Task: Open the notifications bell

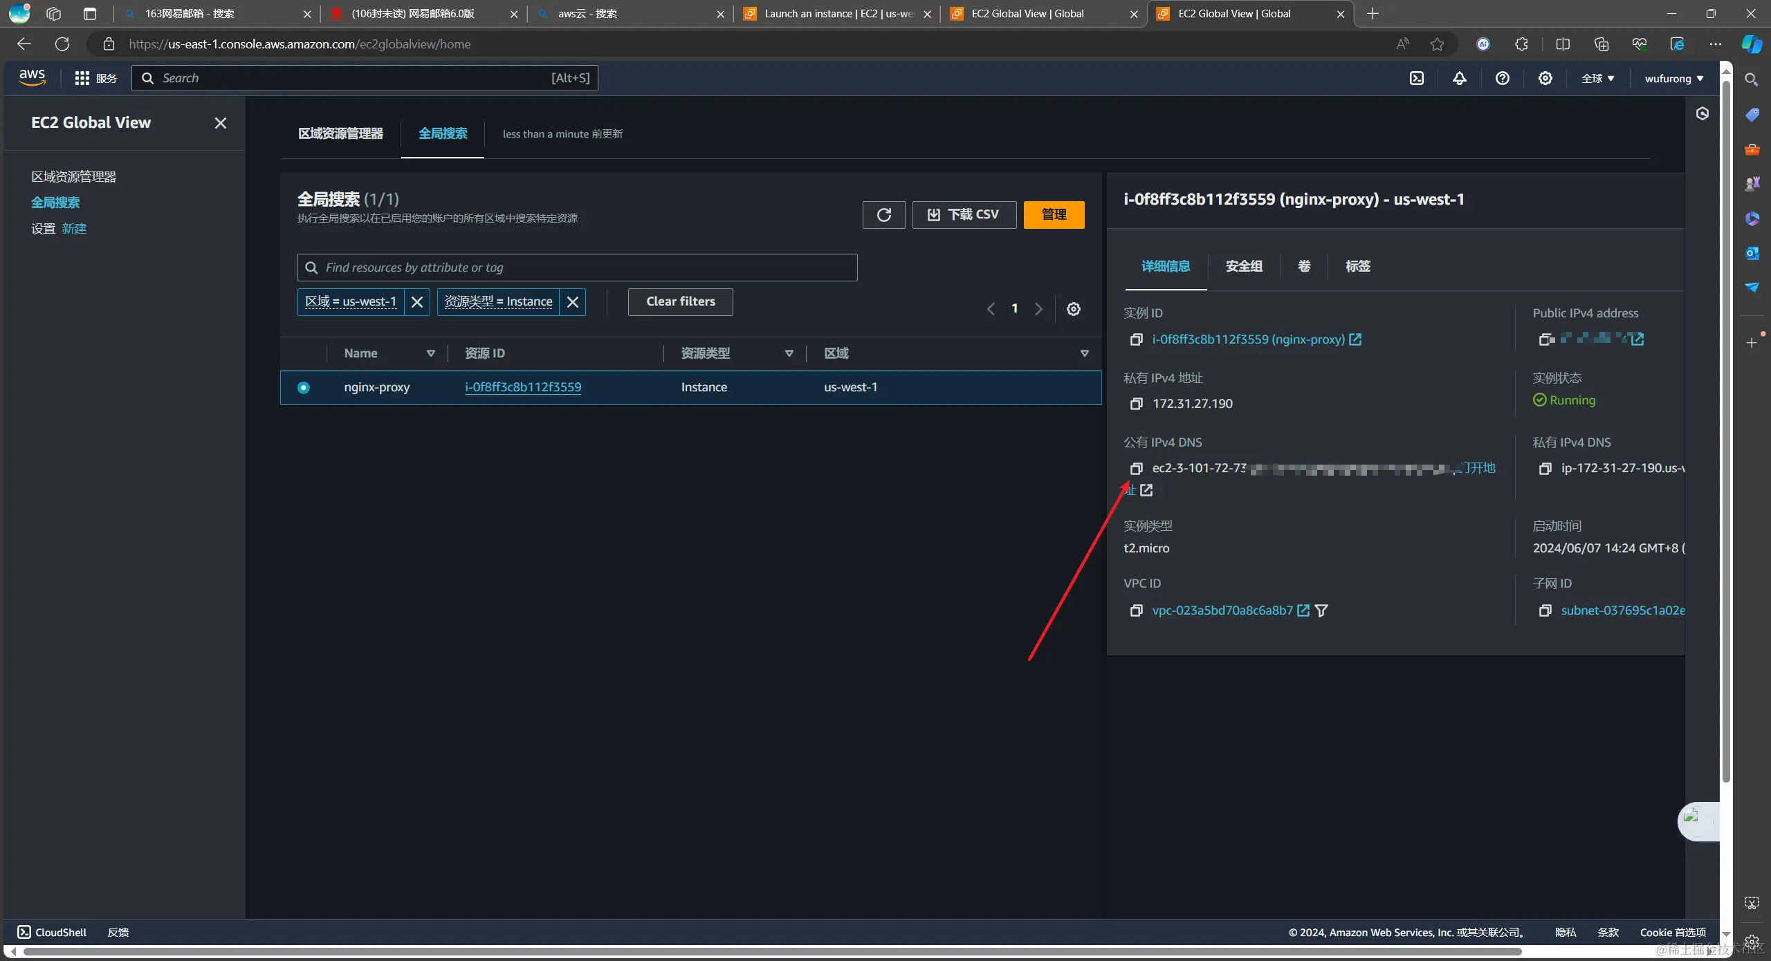Action: [1460, 78]
